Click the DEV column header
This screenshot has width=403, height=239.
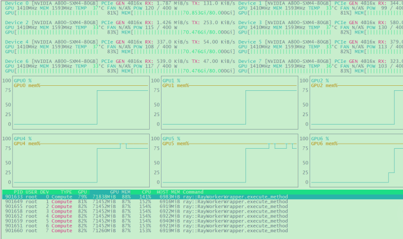click(x=44, y=192)
